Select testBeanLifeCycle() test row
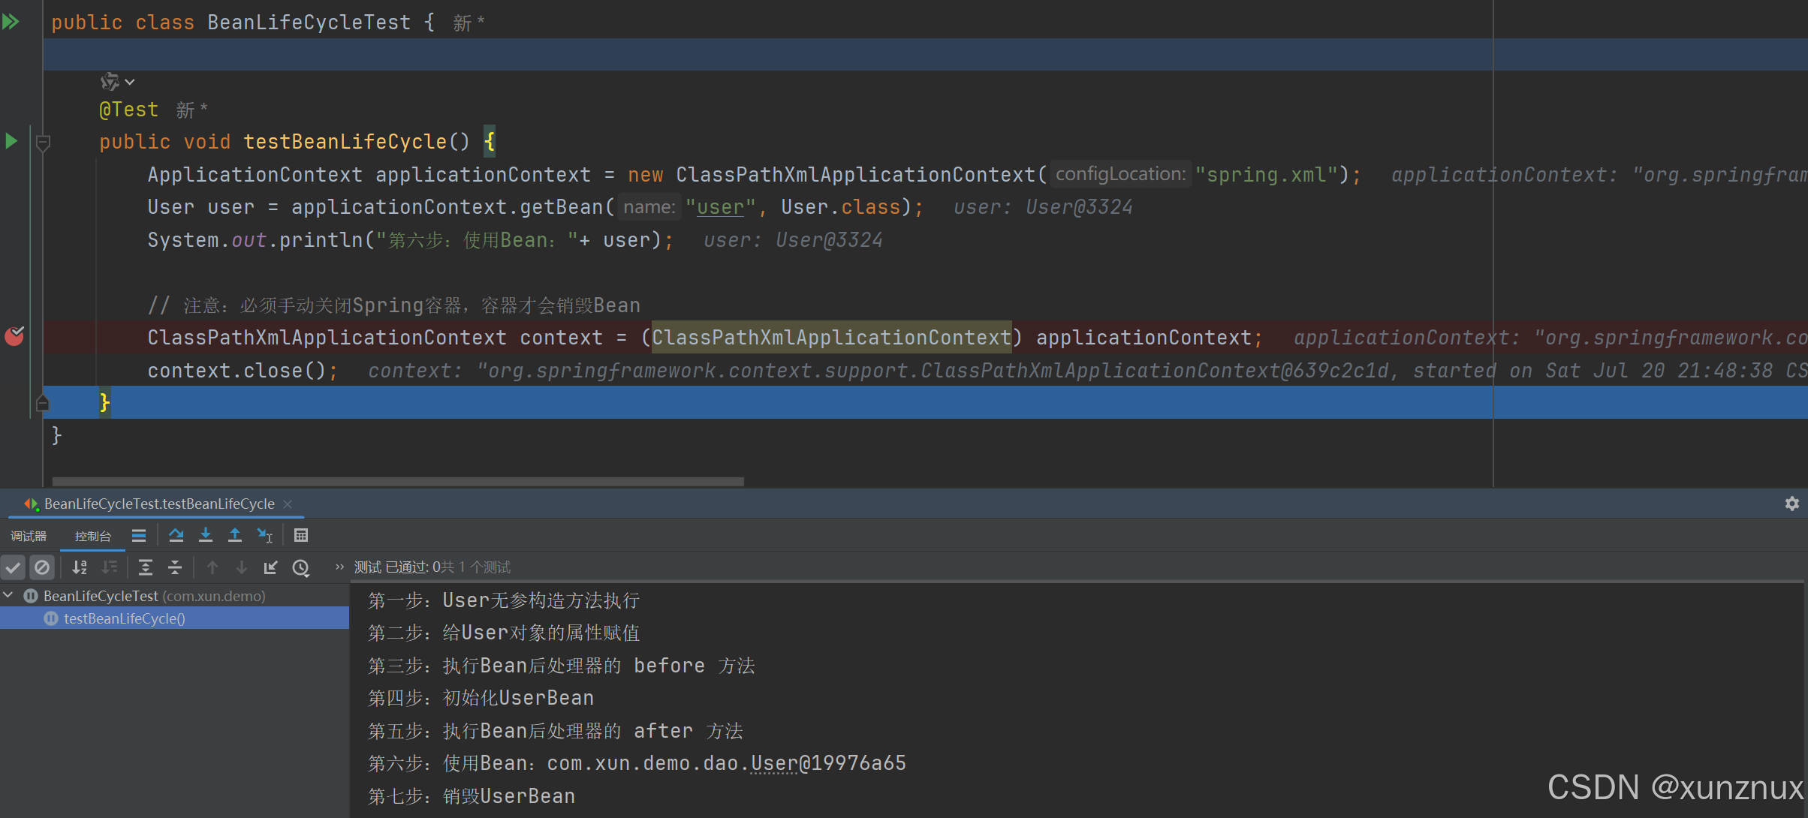1808x818 pixels. click(174, 618)
